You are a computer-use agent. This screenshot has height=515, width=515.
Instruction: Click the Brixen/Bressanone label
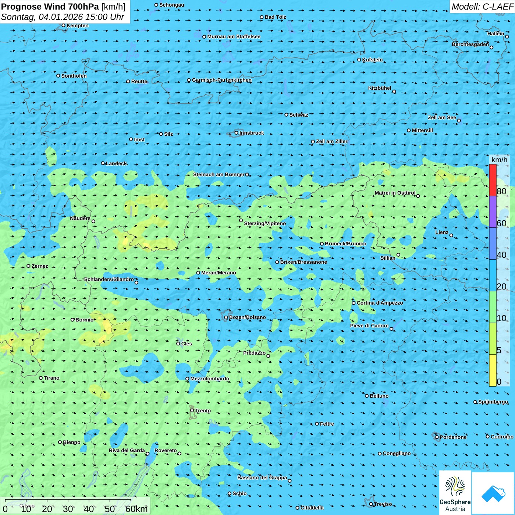tap(303, 262)
